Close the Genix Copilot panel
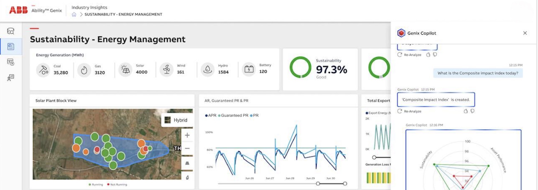The height and width of the screenshot is (190, 538). tap(525, 33)
